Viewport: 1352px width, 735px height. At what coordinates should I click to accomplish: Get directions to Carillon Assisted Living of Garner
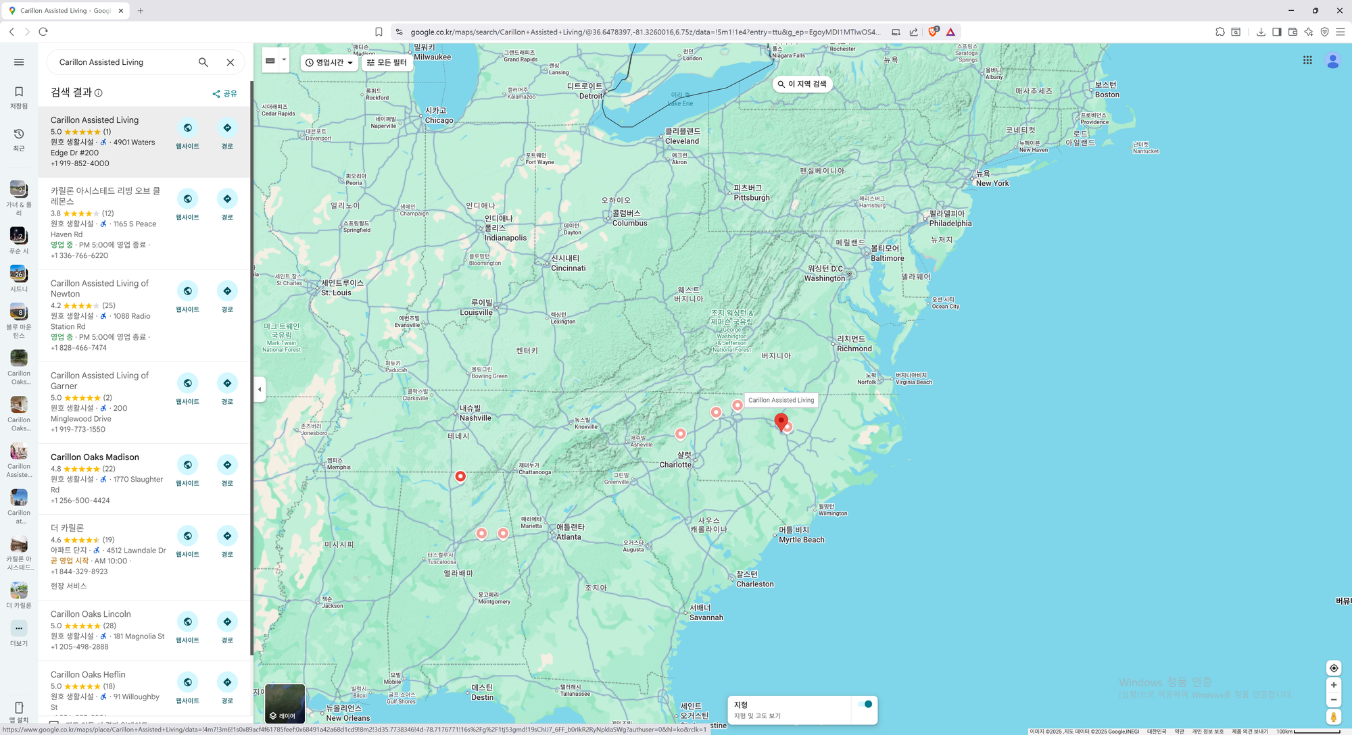click(x=227, y=384)
